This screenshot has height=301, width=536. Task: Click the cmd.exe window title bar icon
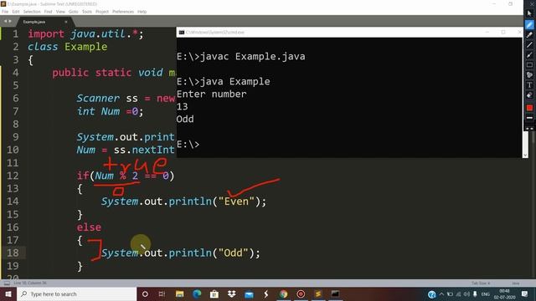[x=182, y=32]
